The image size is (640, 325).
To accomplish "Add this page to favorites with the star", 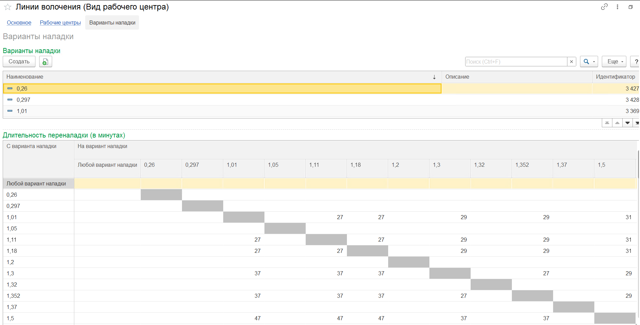I will (7, 7).
